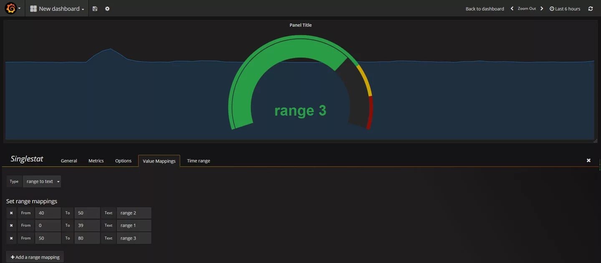Switch to the General tab
Image resolution: width=601 pixels, height=263 pixels.
[69, 161]
